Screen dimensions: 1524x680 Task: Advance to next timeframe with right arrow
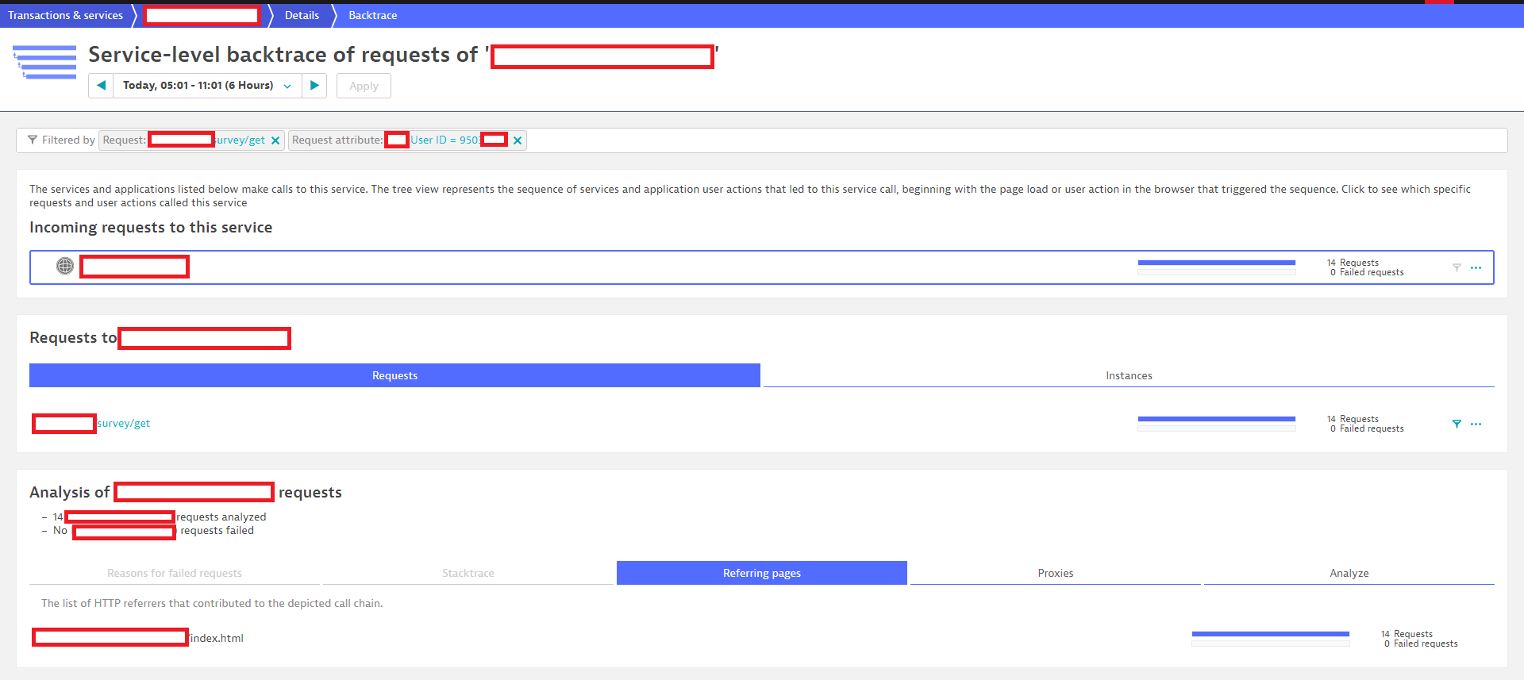coord(314,86)
